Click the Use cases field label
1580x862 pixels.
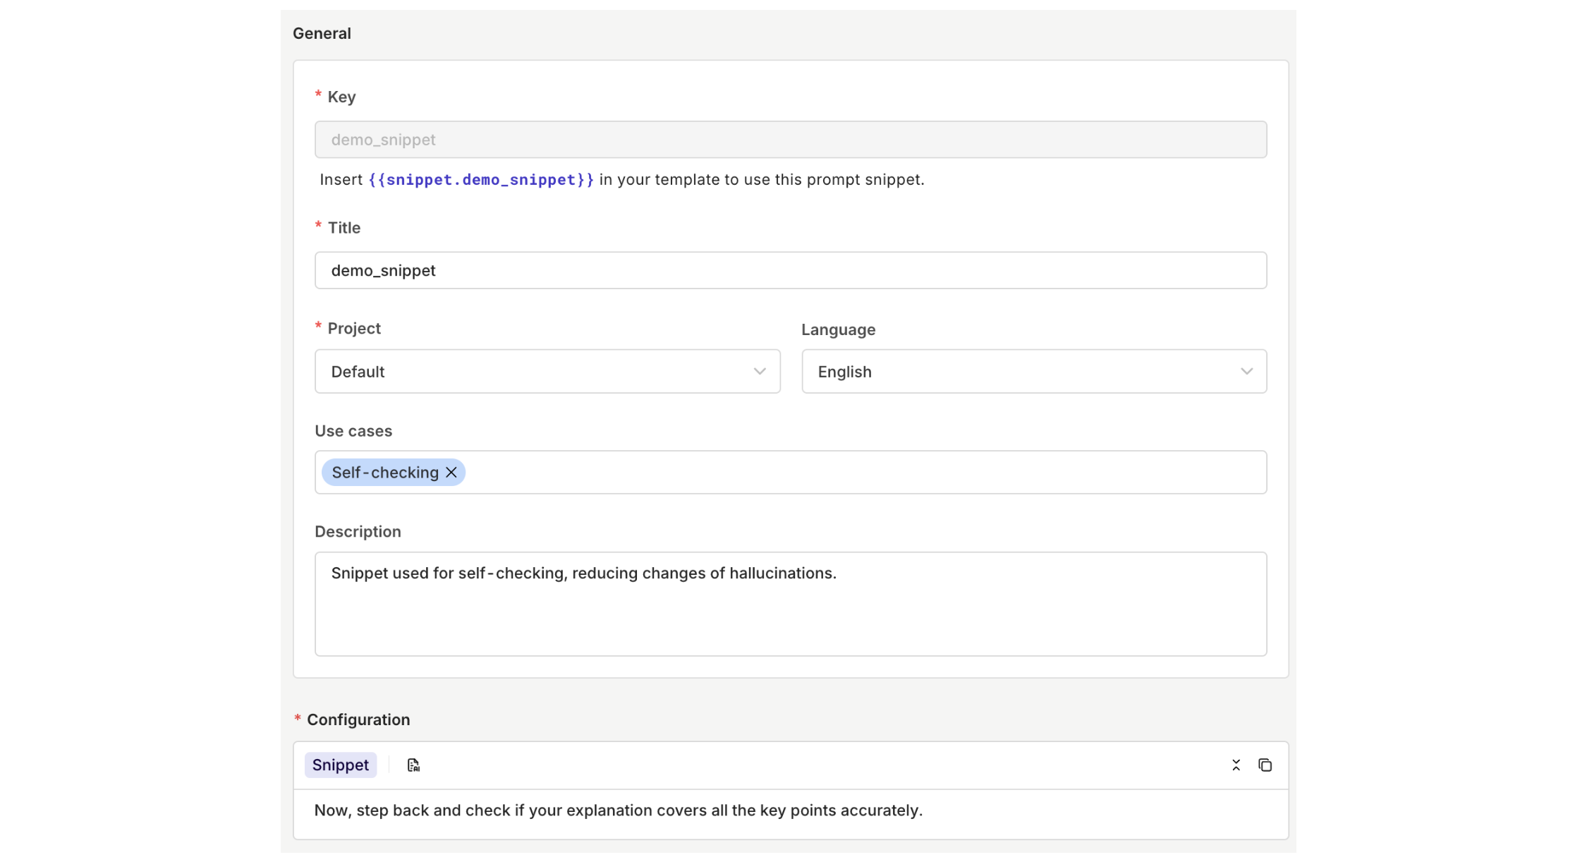pos(353,431)
